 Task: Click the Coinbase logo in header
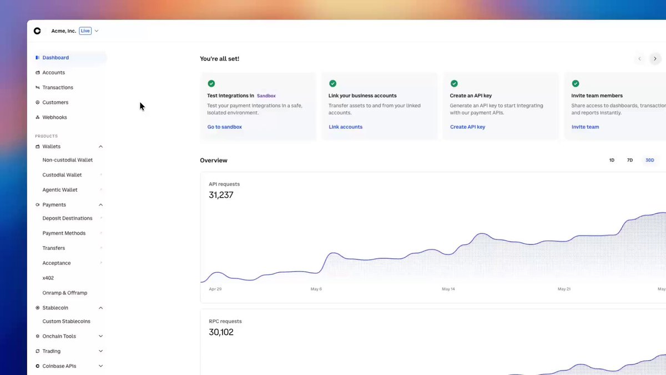[37, 31]
